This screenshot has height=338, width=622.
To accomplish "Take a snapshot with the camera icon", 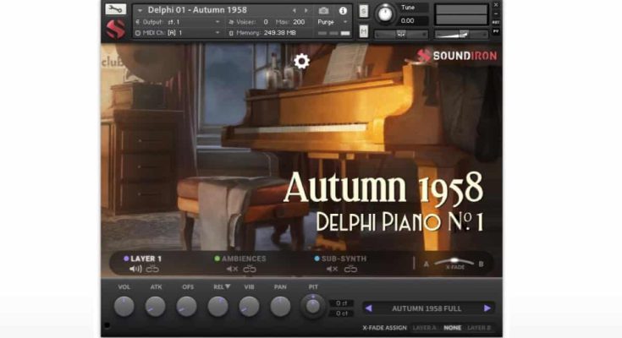I will (323, 10).
